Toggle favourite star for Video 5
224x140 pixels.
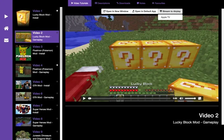pos(57,81)
